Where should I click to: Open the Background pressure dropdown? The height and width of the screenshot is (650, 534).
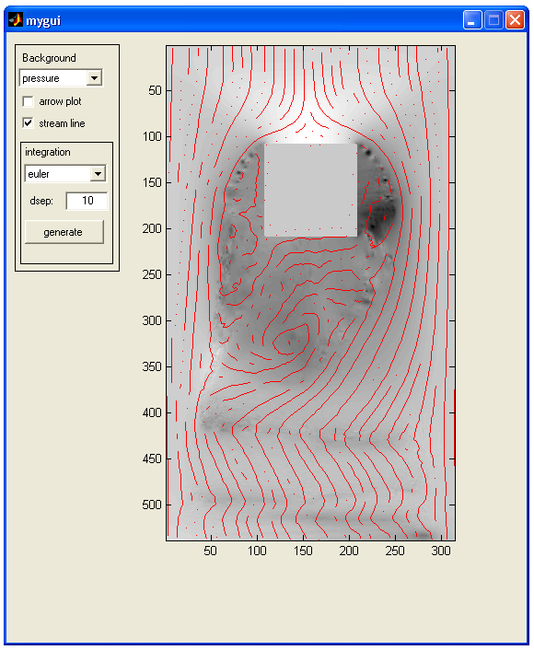[61, 78]
